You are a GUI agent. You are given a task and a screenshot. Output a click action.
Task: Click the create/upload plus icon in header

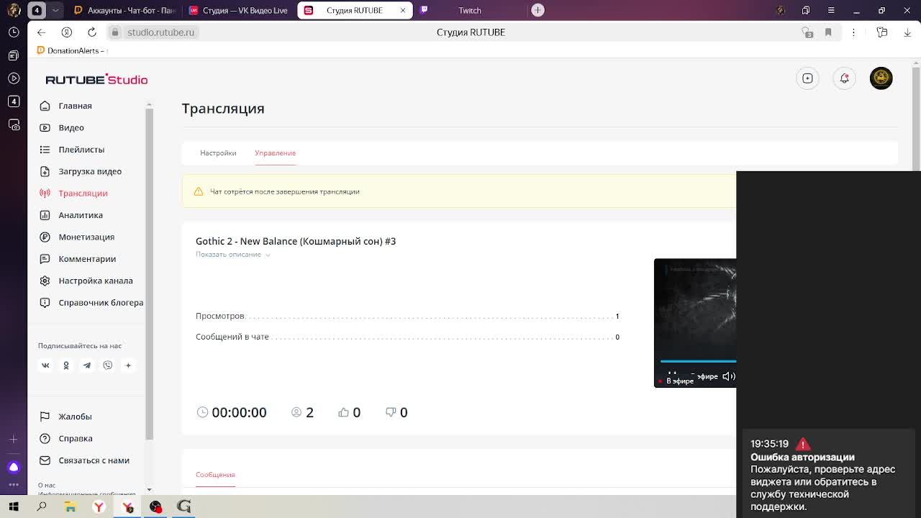click(x=807, y=78)
